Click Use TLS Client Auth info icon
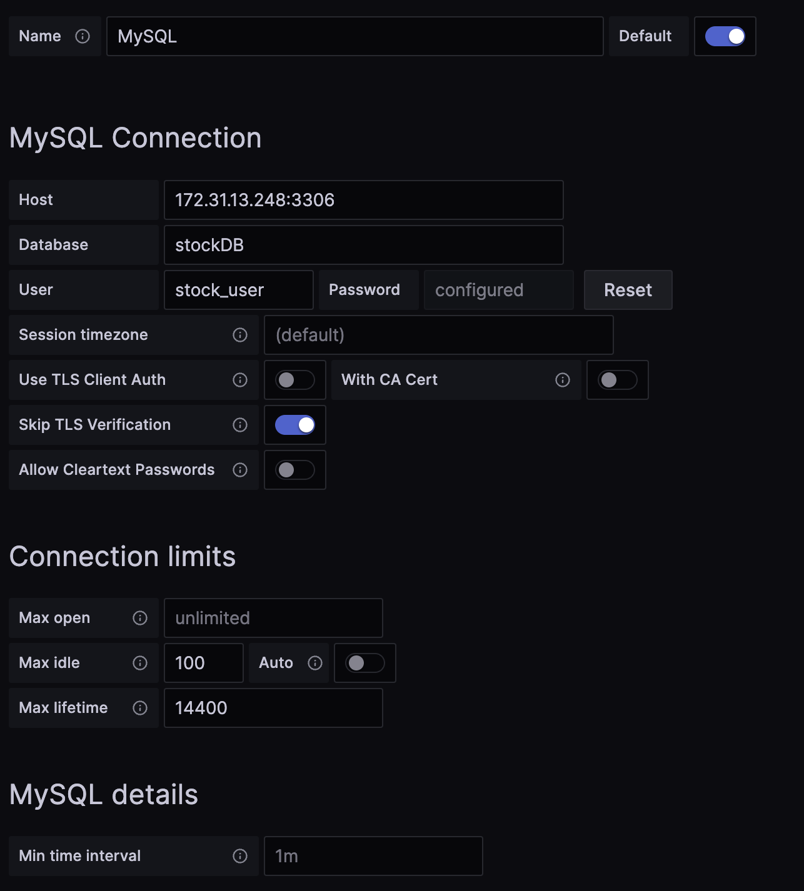 click(x=240, y=380)
